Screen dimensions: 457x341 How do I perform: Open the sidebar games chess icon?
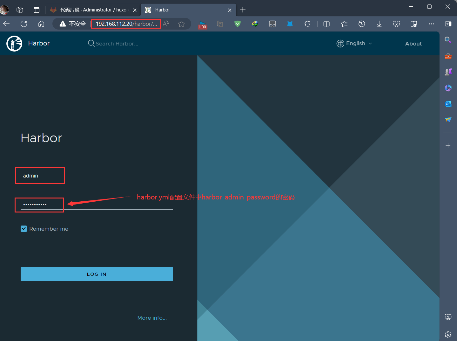tap(448, 72)
